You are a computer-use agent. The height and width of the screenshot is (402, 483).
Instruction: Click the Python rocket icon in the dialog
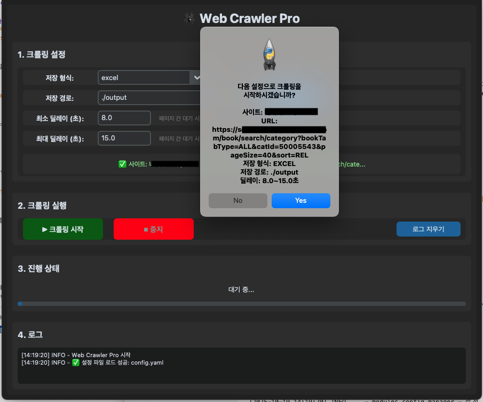click(x=270, y=55)
